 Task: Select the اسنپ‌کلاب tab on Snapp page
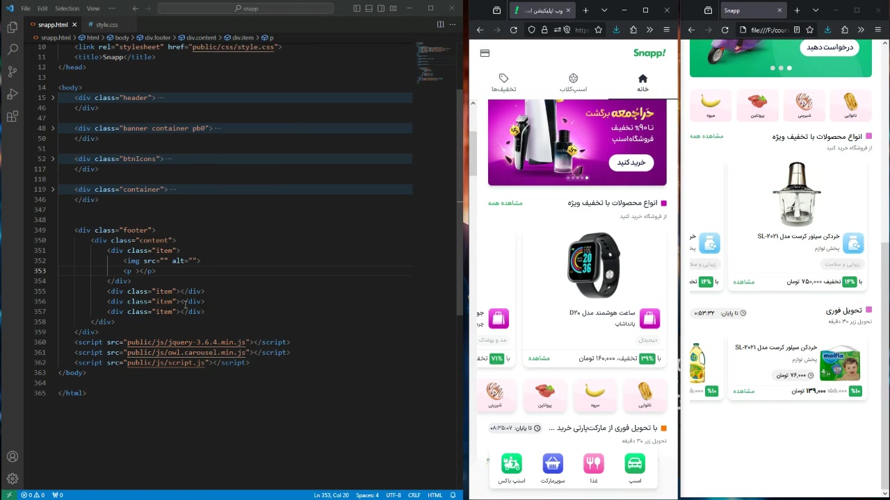point(574,83)
